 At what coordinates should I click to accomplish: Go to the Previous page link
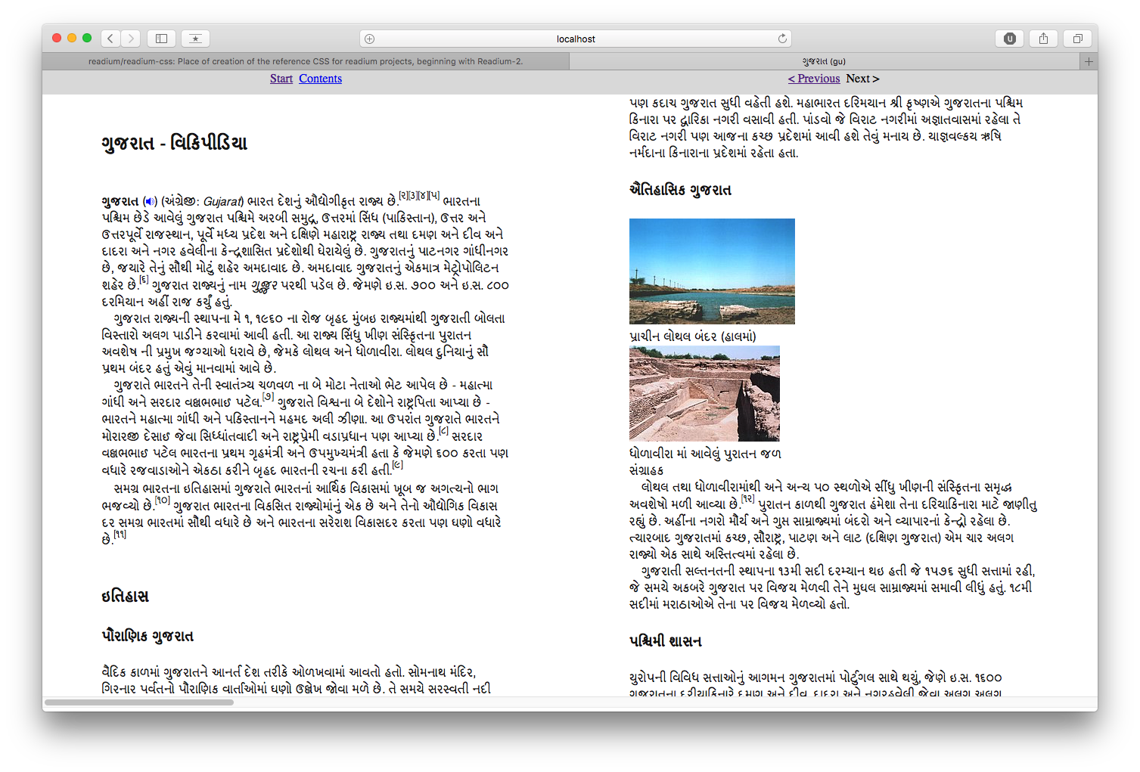tap(814, 79)
